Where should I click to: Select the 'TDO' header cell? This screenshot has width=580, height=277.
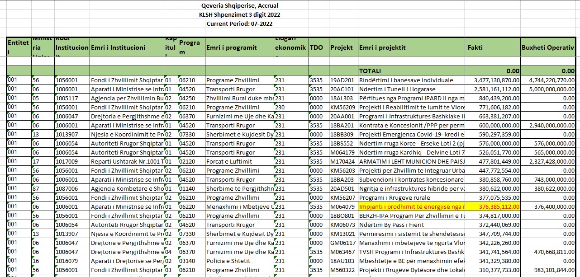point(318,47)
